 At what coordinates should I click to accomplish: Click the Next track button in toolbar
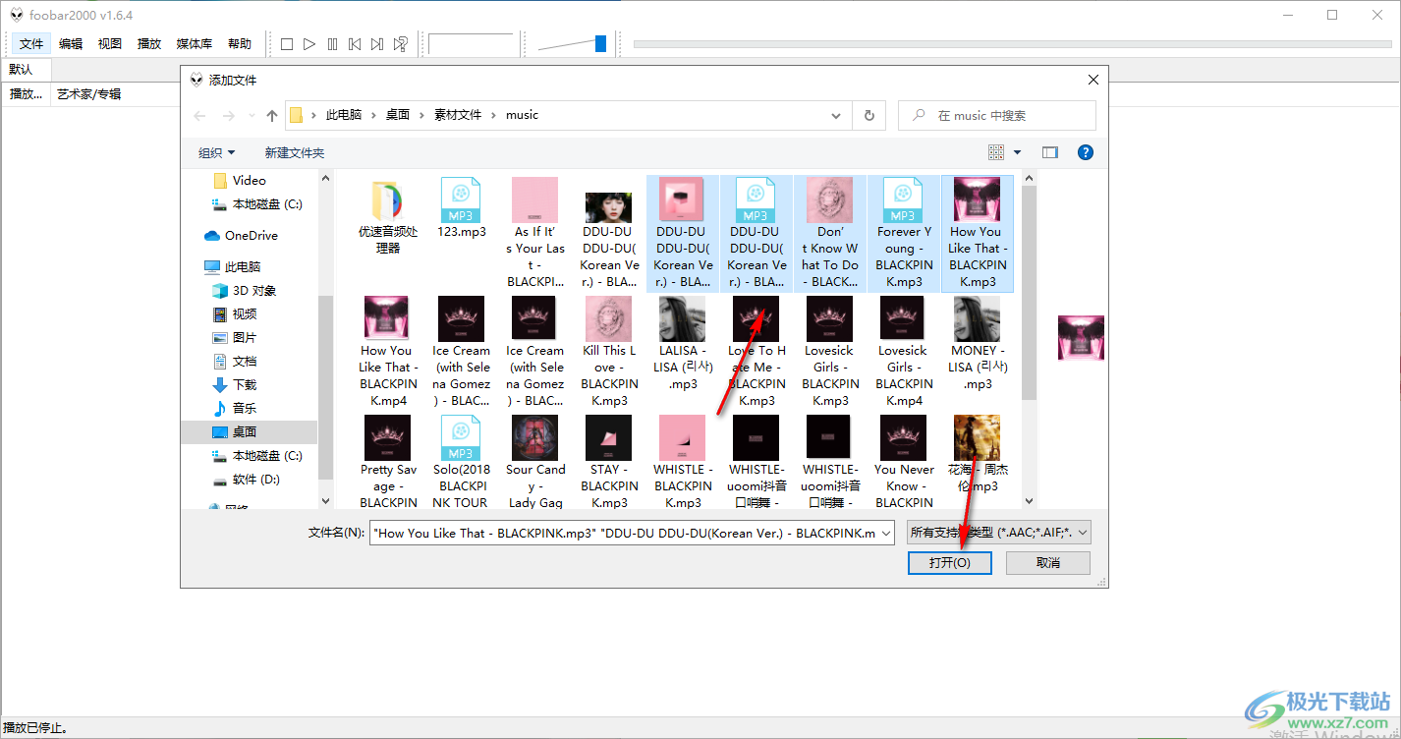(377, 44)
